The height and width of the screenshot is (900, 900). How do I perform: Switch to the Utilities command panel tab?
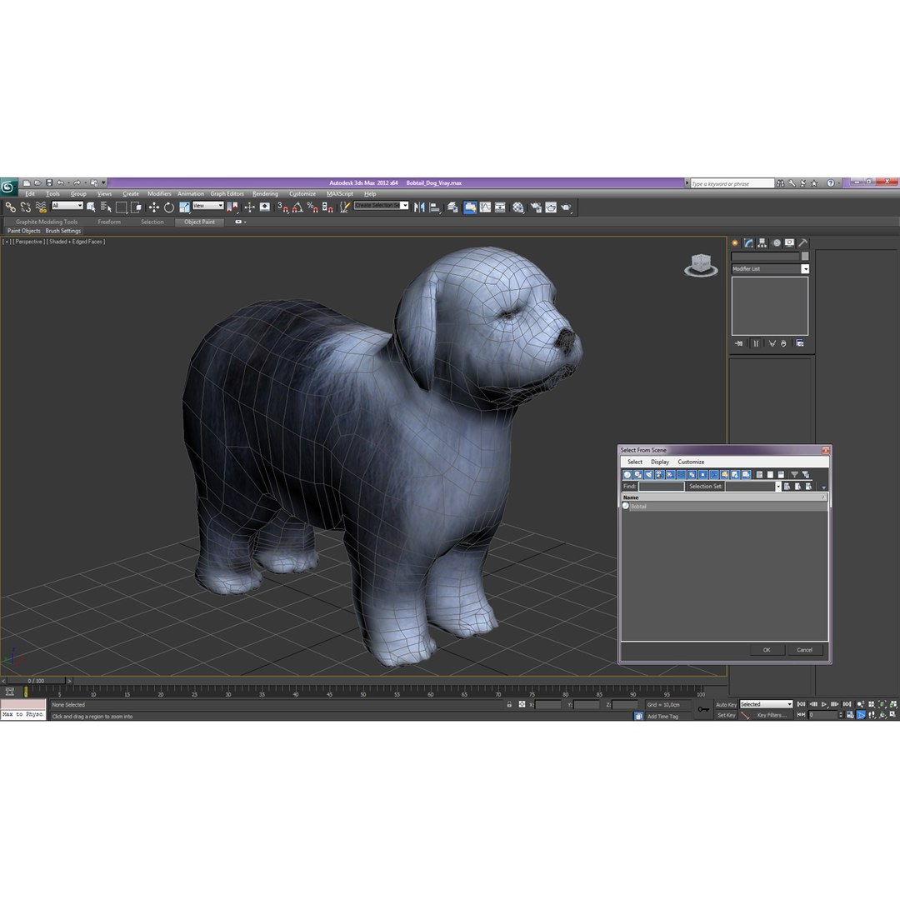coord(803,242)
